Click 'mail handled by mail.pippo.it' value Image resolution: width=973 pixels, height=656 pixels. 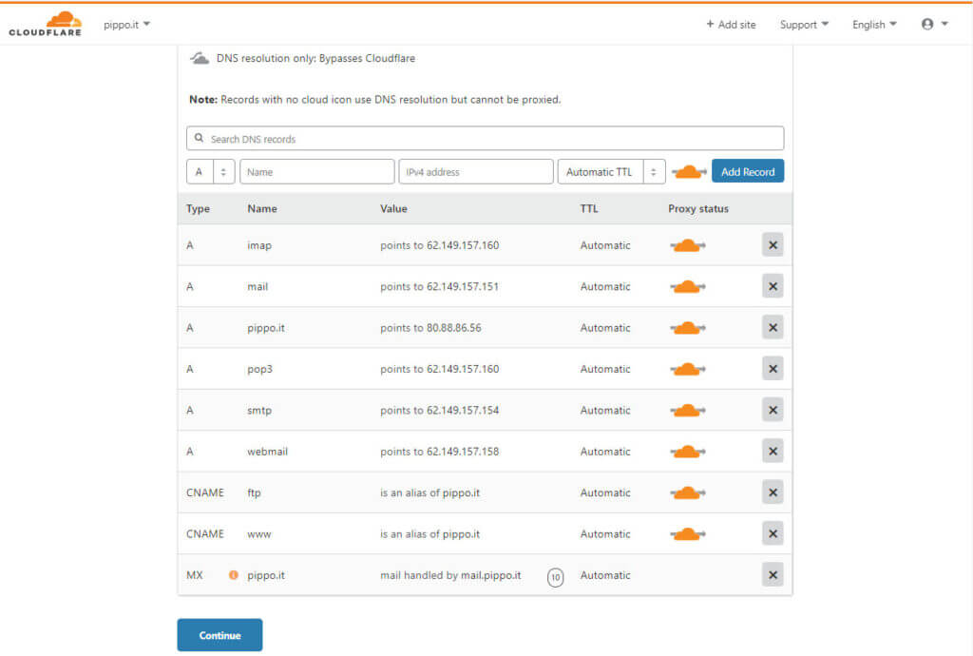[450, 575]
